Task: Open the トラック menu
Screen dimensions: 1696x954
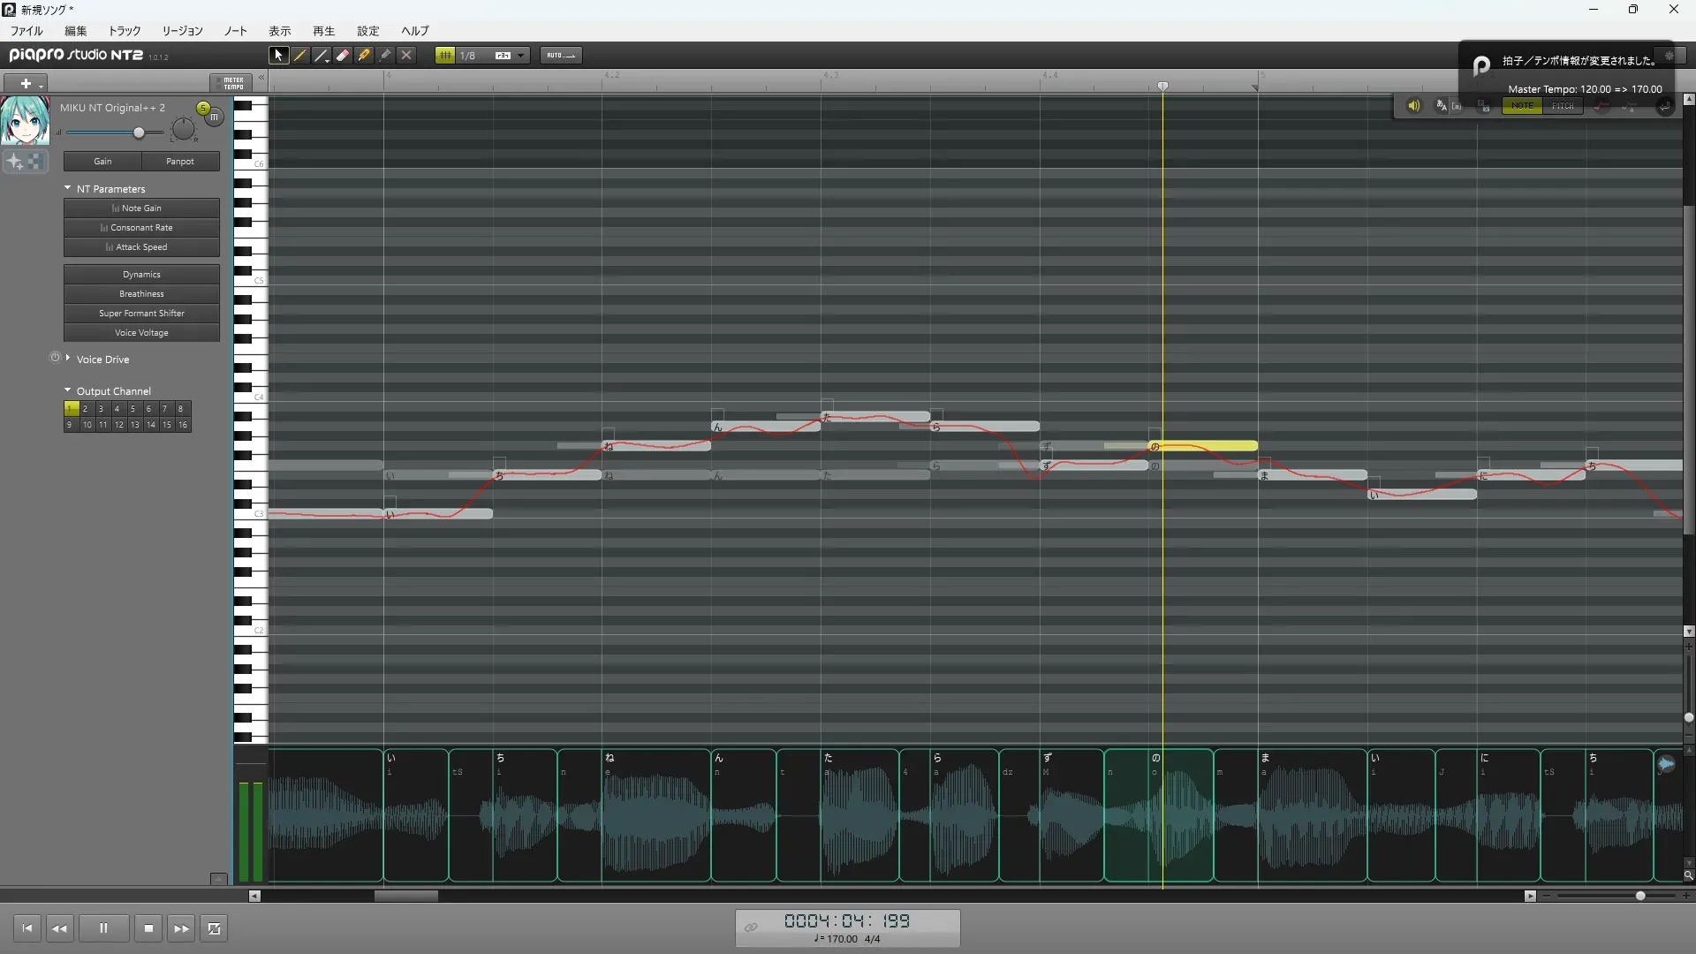Action: (x=125, y=31)
